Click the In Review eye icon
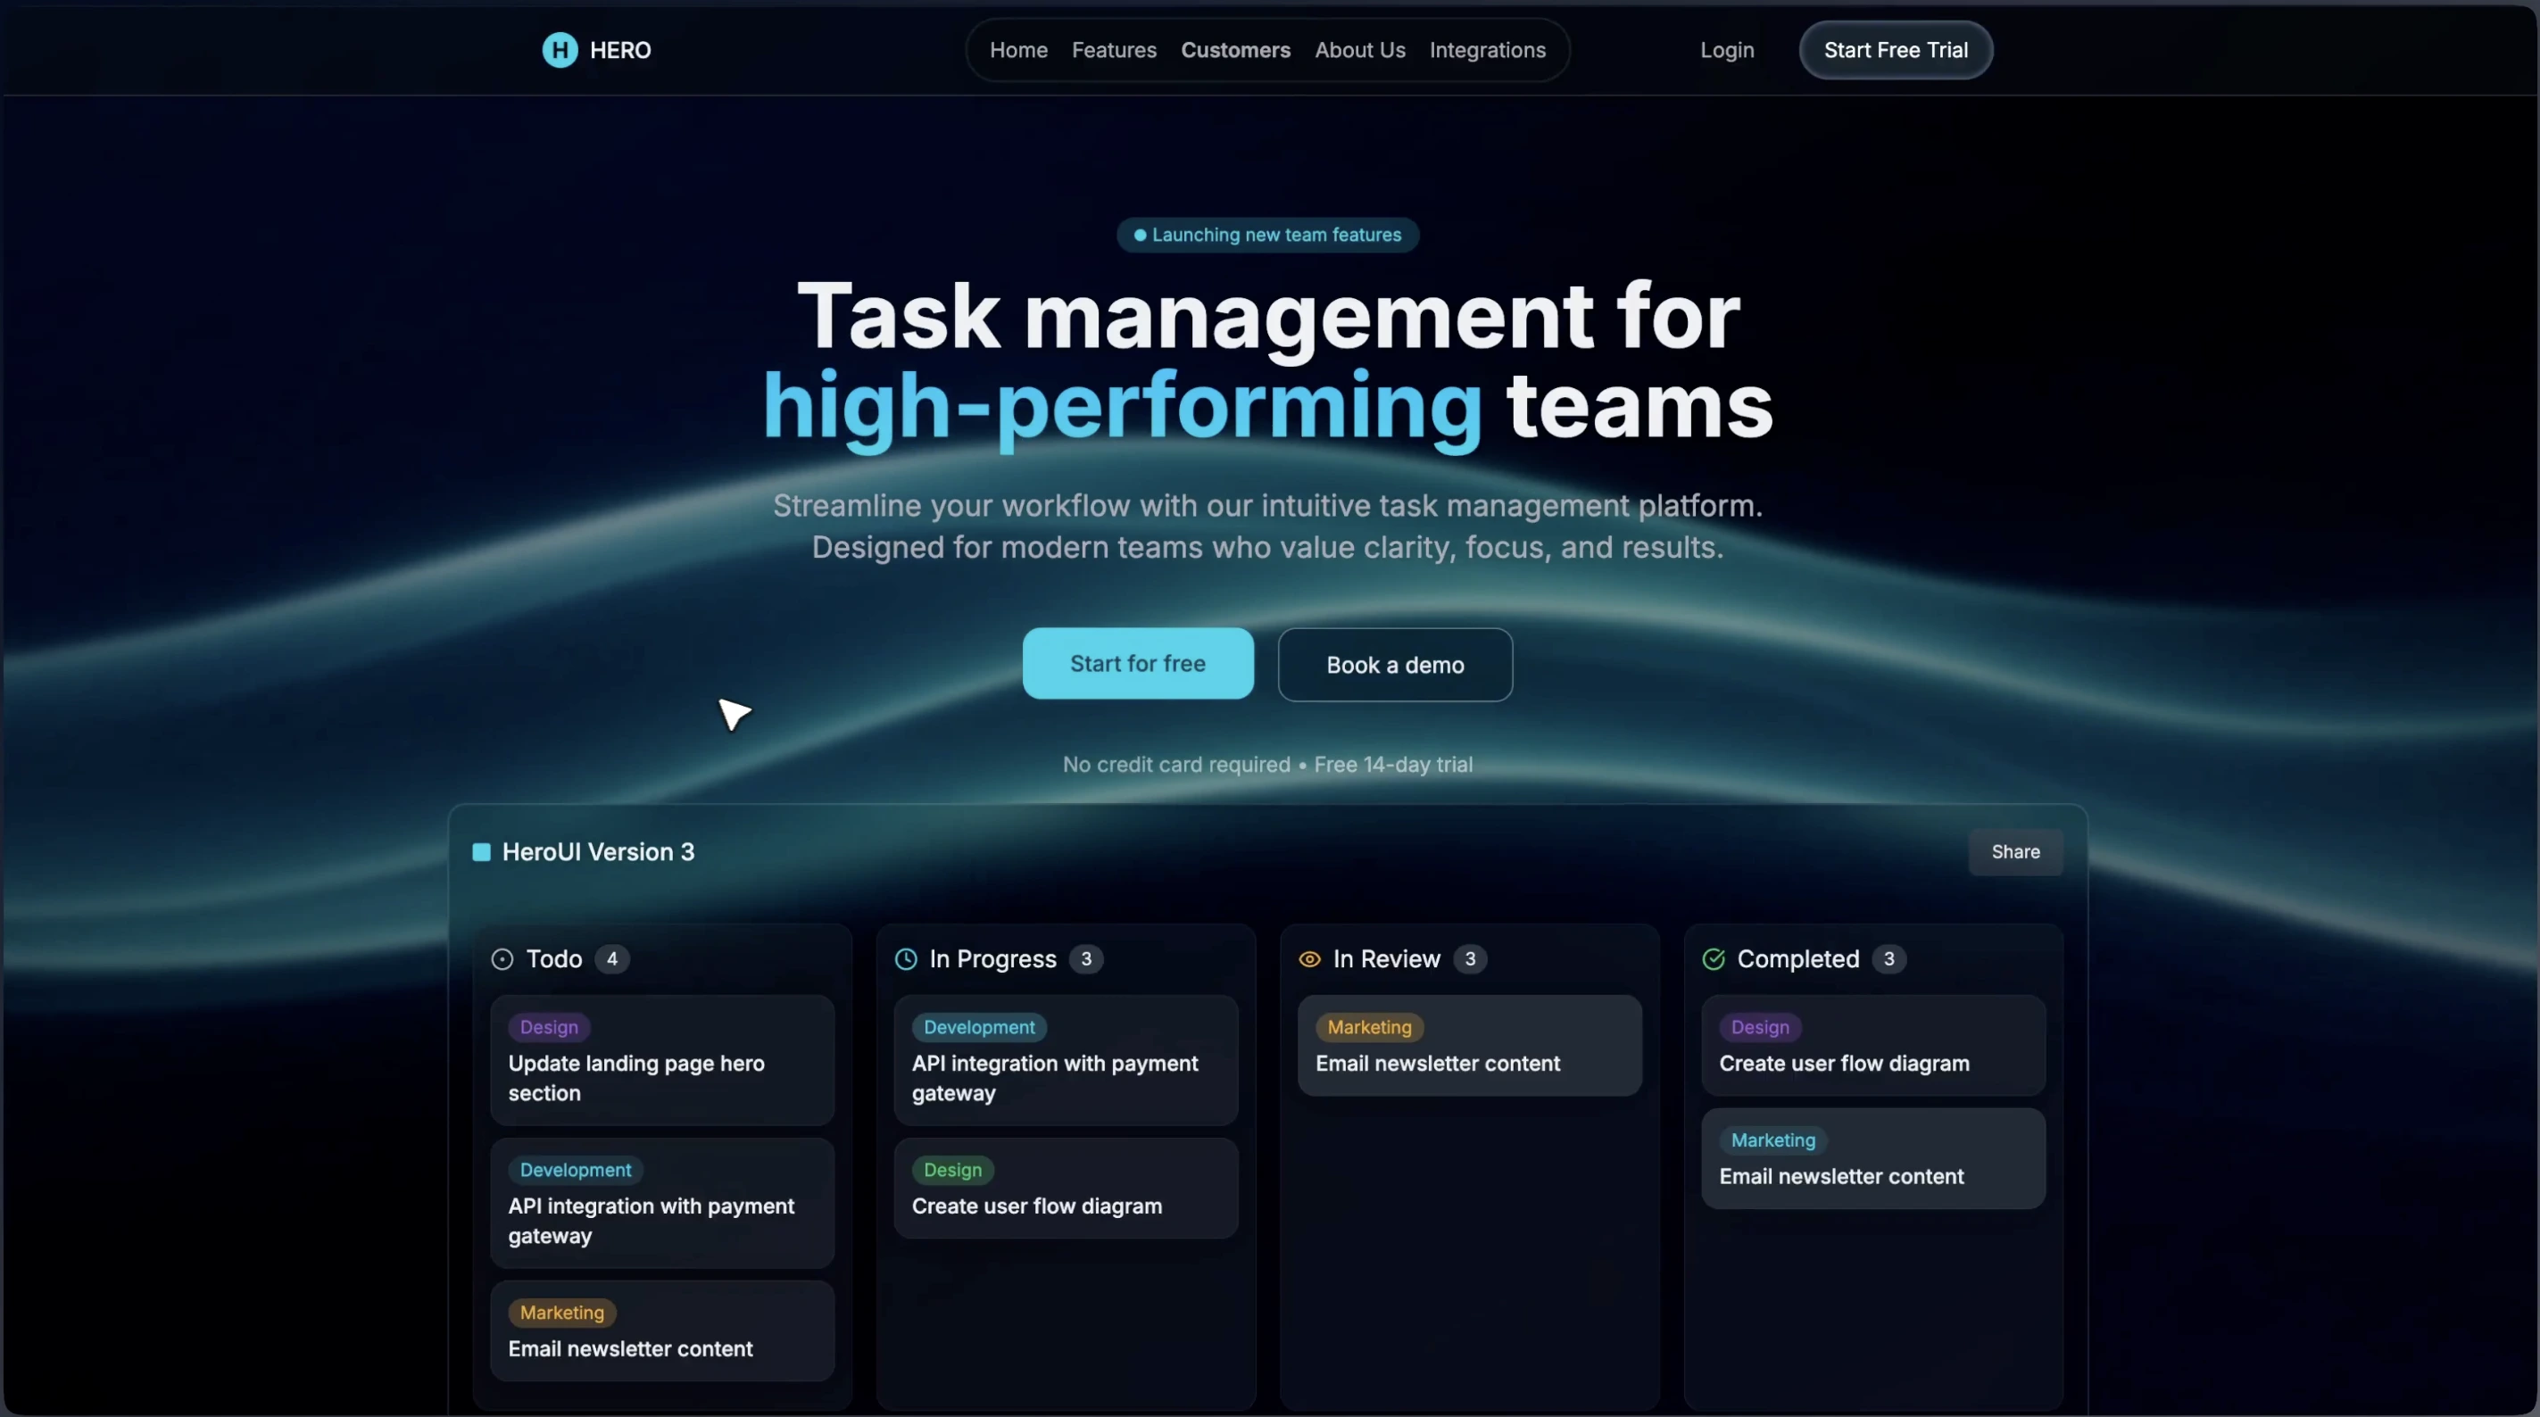 (1309, 959)
